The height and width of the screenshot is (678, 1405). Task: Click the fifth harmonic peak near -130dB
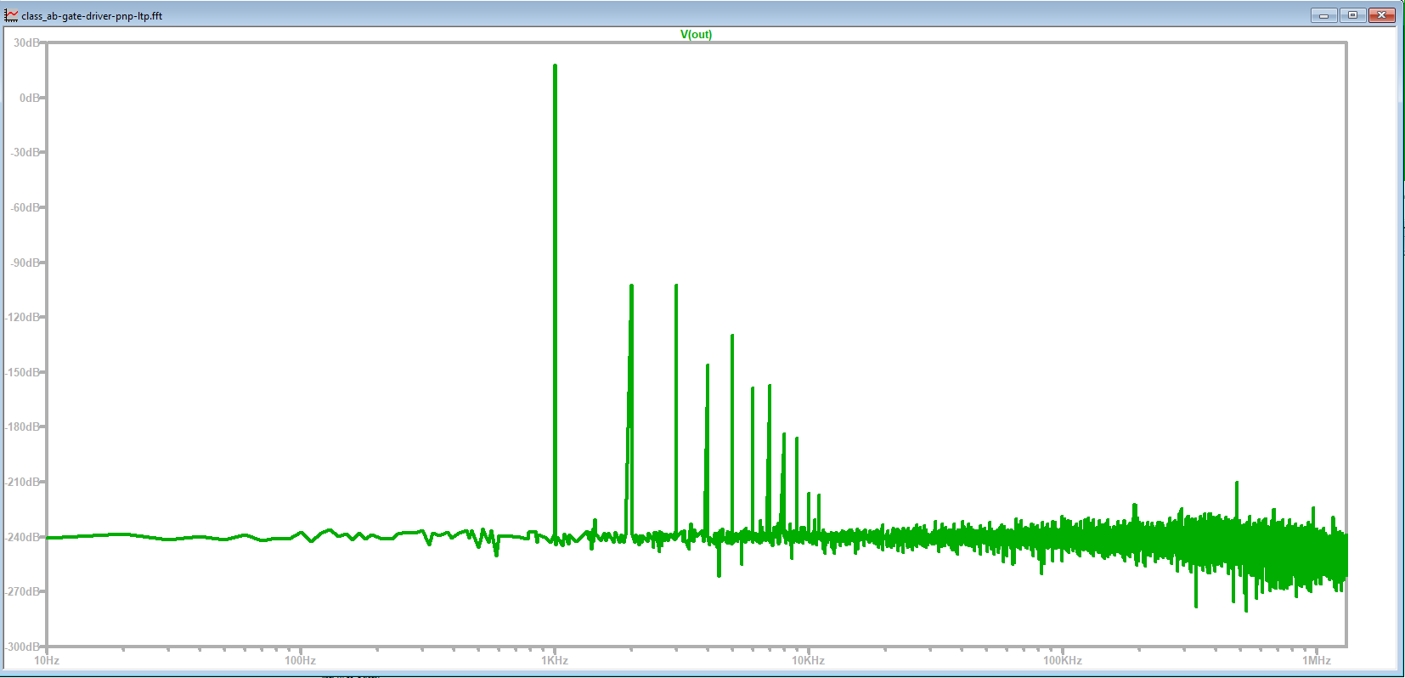tap(732, 436)
